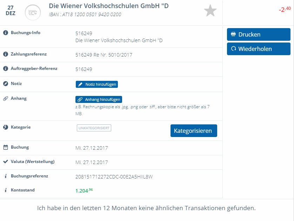Viewport: 294px width, 221px height.
Task: Click the Kontostand info icon
Action: click(6, 190)
